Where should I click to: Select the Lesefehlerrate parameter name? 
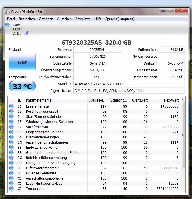pos(37,106)
